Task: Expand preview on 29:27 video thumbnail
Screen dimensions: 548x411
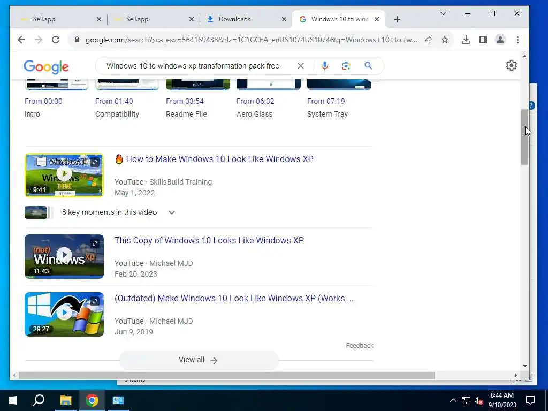Action: click(95, 301)
